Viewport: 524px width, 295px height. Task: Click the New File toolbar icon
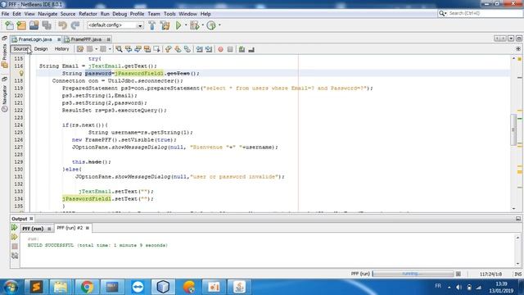click(x=9, y=25)
